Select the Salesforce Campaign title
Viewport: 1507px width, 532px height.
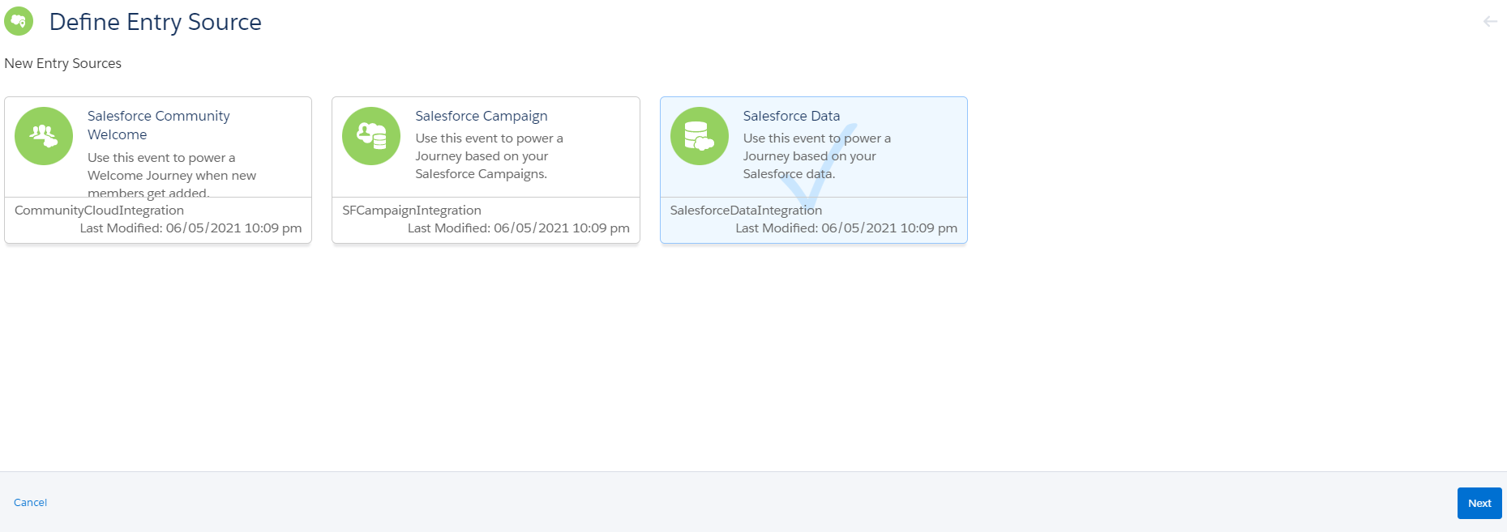[482, 116]
